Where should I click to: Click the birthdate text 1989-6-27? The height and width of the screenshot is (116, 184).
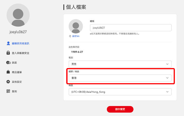(x=77, y=52)
